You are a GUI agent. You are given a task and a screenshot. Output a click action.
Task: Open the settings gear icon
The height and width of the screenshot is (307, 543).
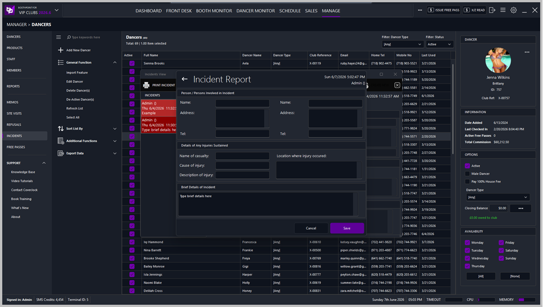tap(514, 10)
